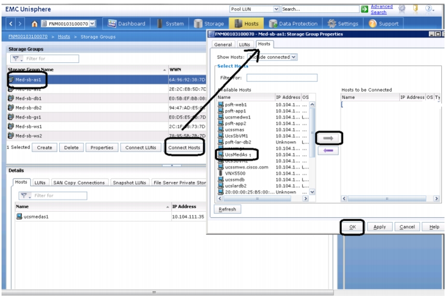Remove host with the purple left arrow button
Screen dimensions: 445x300
pyautogui.click(x=328, y=151)
